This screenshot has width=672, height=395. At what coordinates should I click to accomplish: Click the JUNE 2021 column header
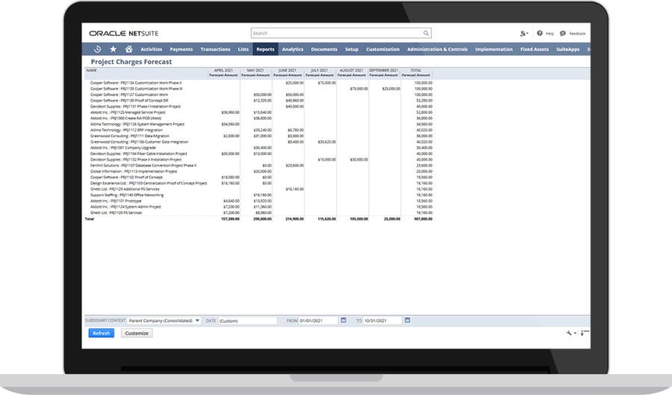(x=287, y=70)
